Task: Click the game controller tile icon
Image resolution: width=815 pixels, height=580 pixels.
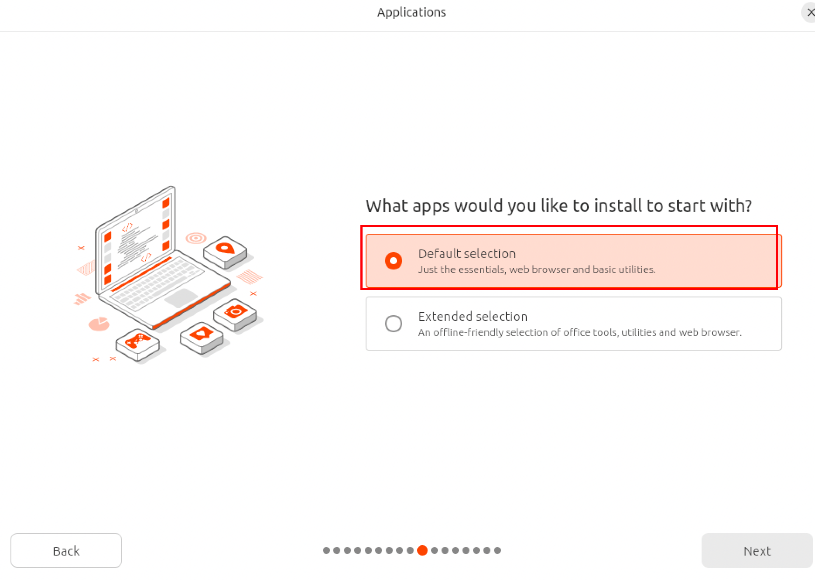Action: tap(138, 344)
